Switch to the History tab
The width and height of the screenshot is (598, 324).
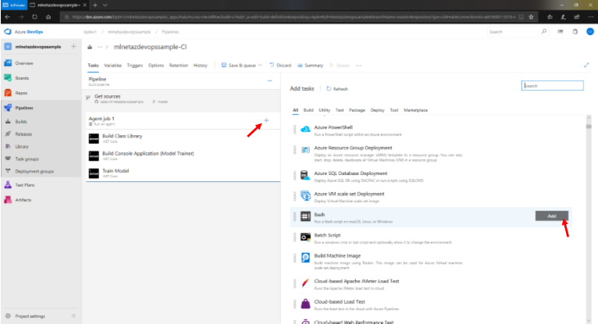pos(200,66)
